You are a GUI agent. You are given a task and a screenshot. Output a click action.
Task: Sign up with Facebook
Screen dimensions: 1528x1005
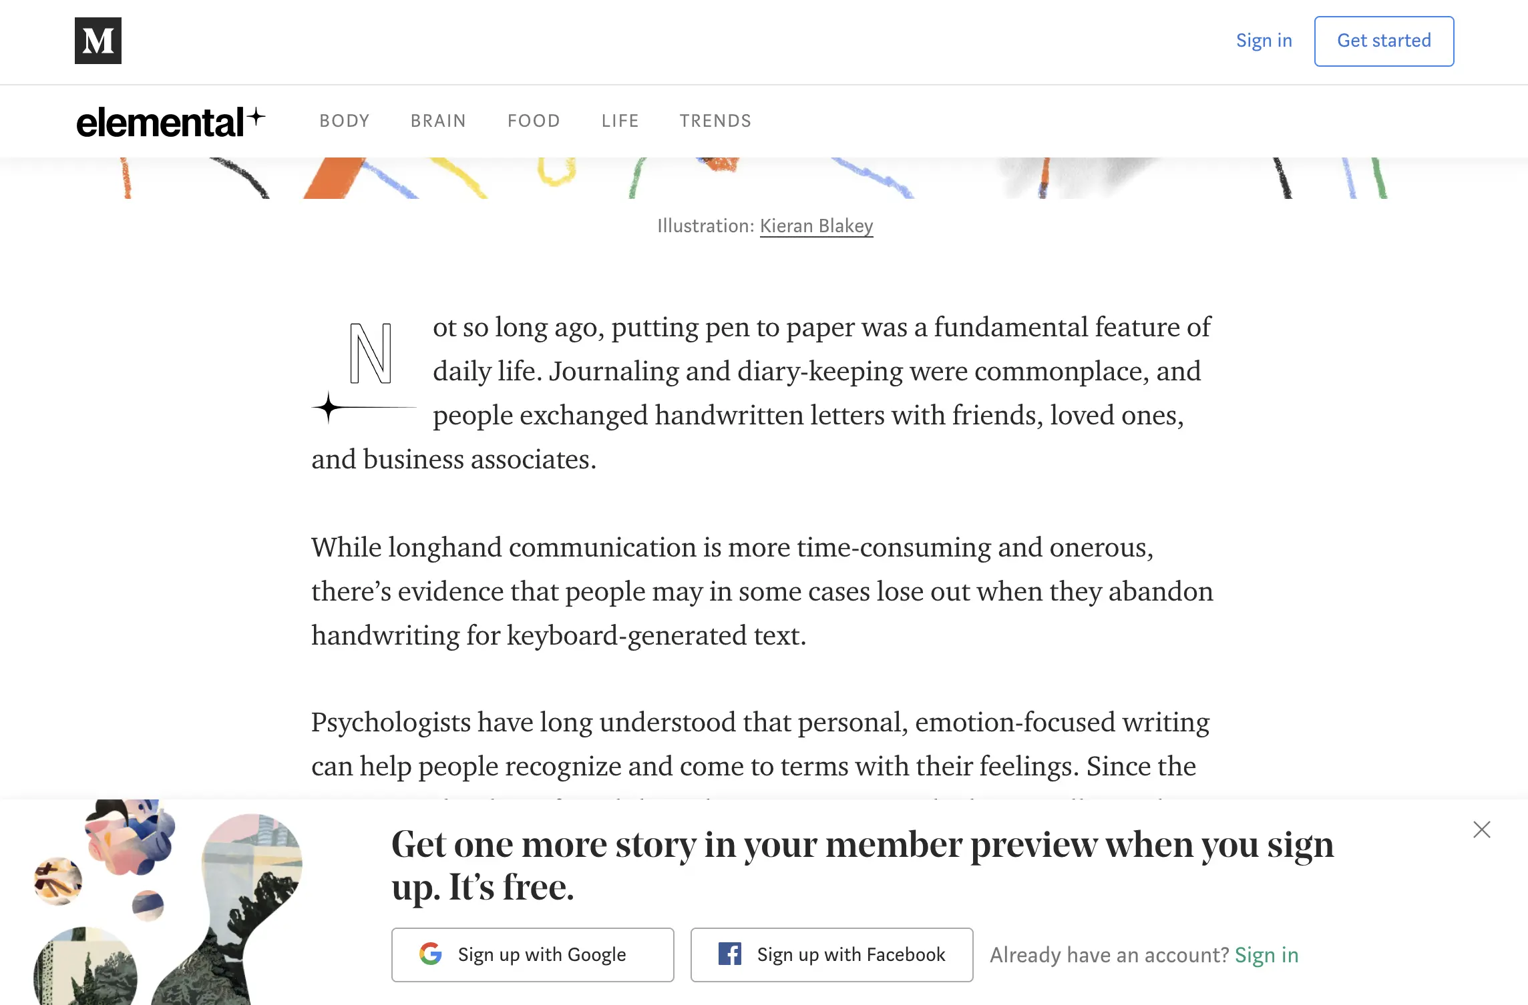click(831, 954)
